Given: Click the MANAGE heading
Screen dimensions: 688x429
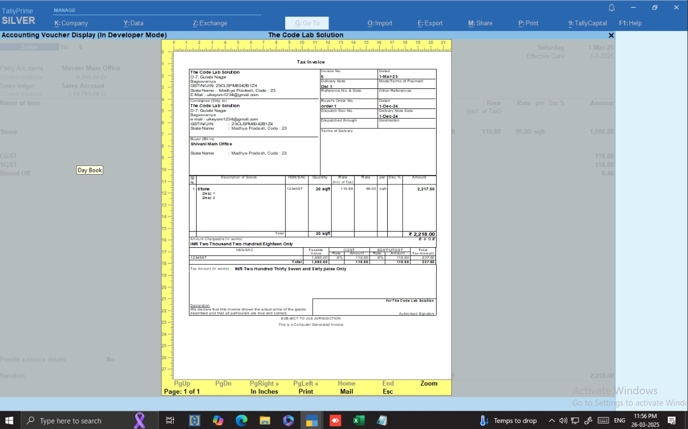Looking at the screenshot, I should pyautogui.click(x=65, y=10).
